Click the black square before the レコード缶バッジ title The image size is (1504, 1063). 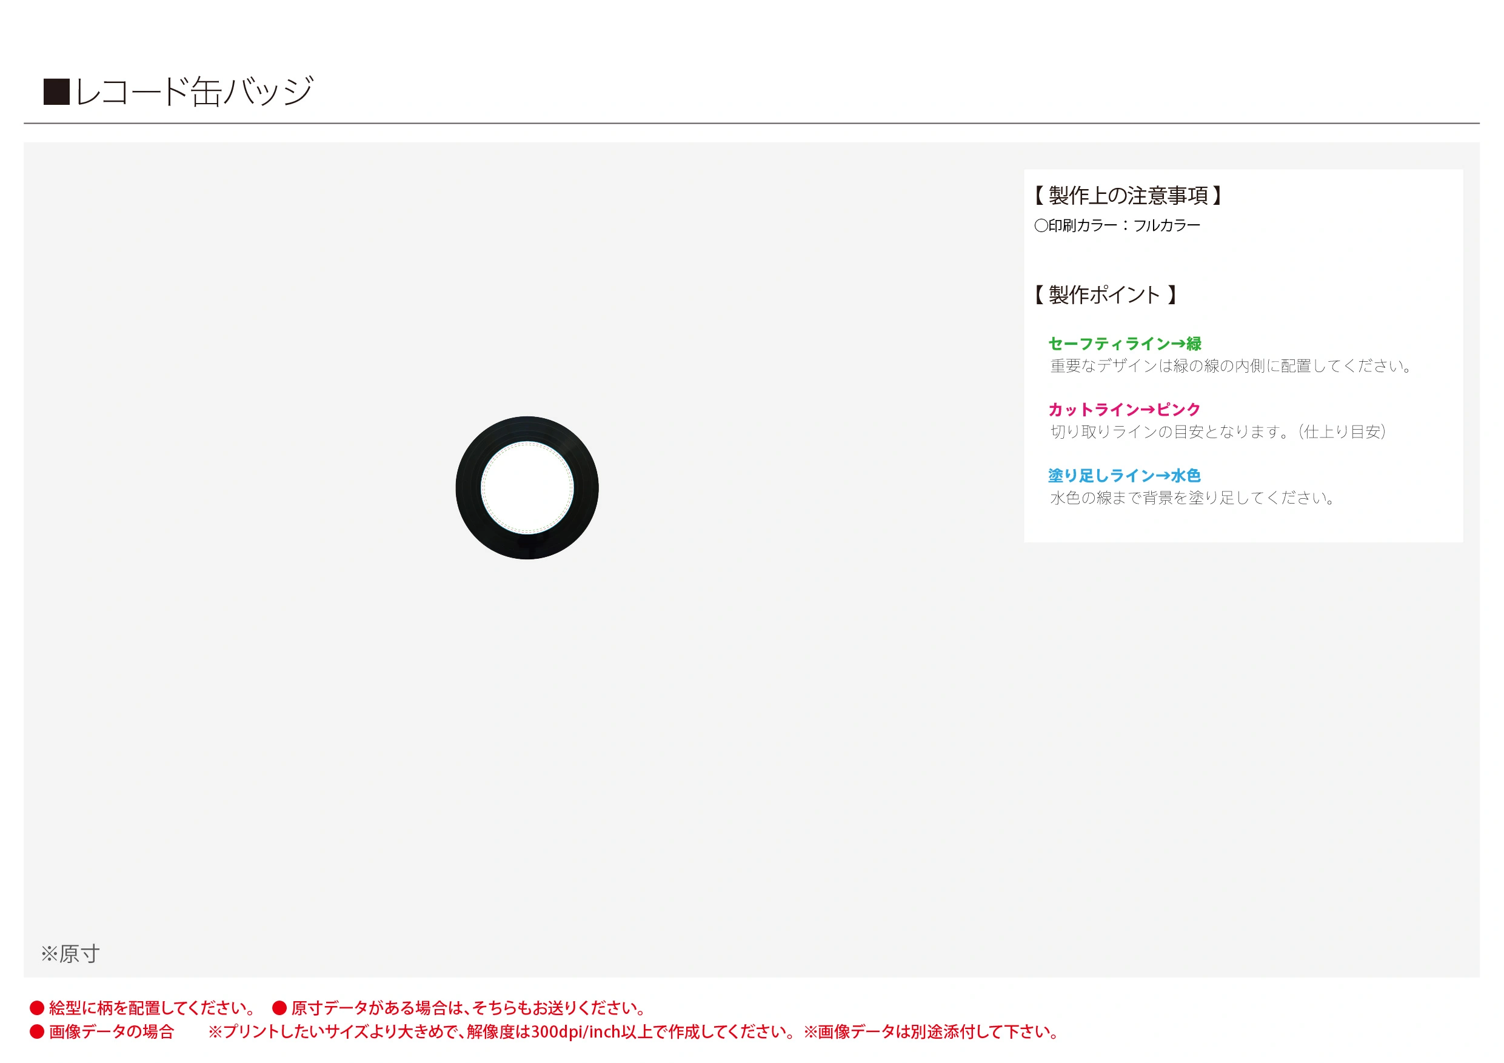pyautogui.click(x=56, y=92)
